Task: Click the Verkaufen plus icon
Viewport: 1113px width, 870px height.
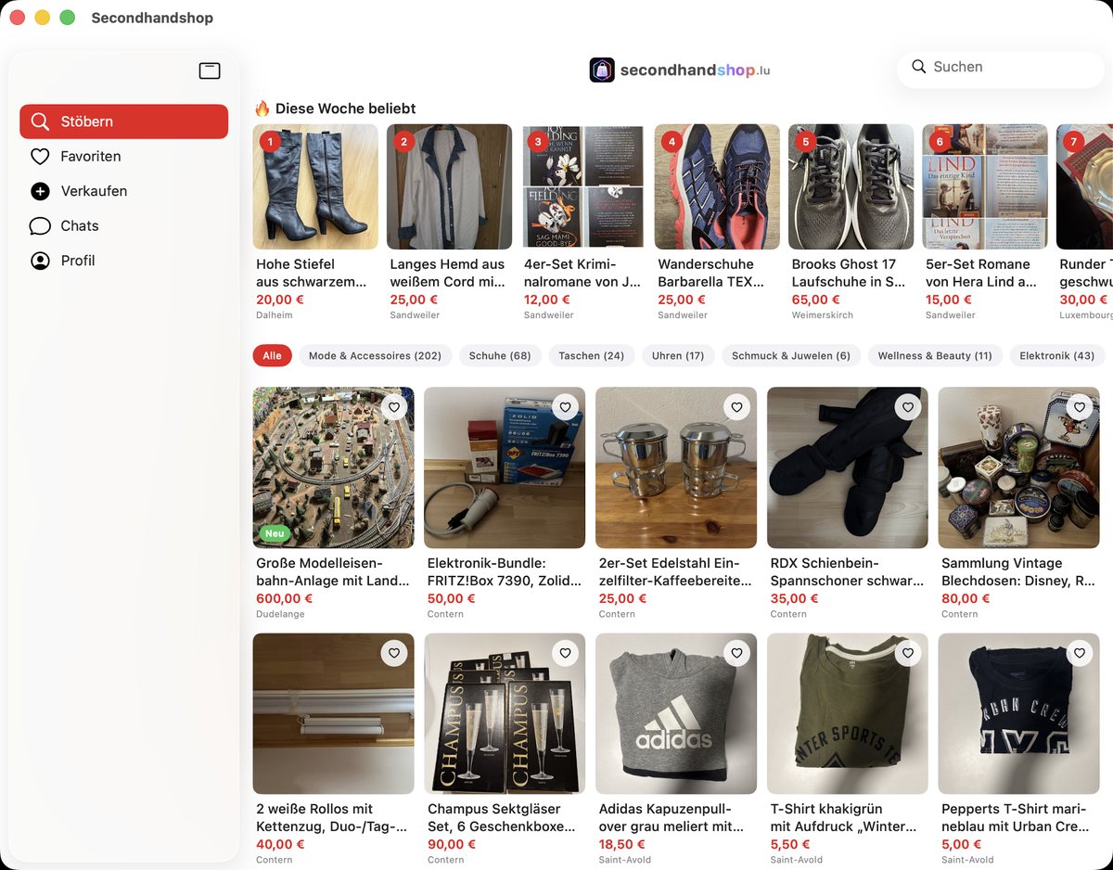Action: [x=40, y=191]
